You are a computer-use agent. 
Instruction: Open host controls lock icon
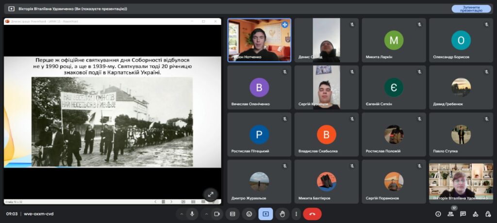[x=487, y=214]
